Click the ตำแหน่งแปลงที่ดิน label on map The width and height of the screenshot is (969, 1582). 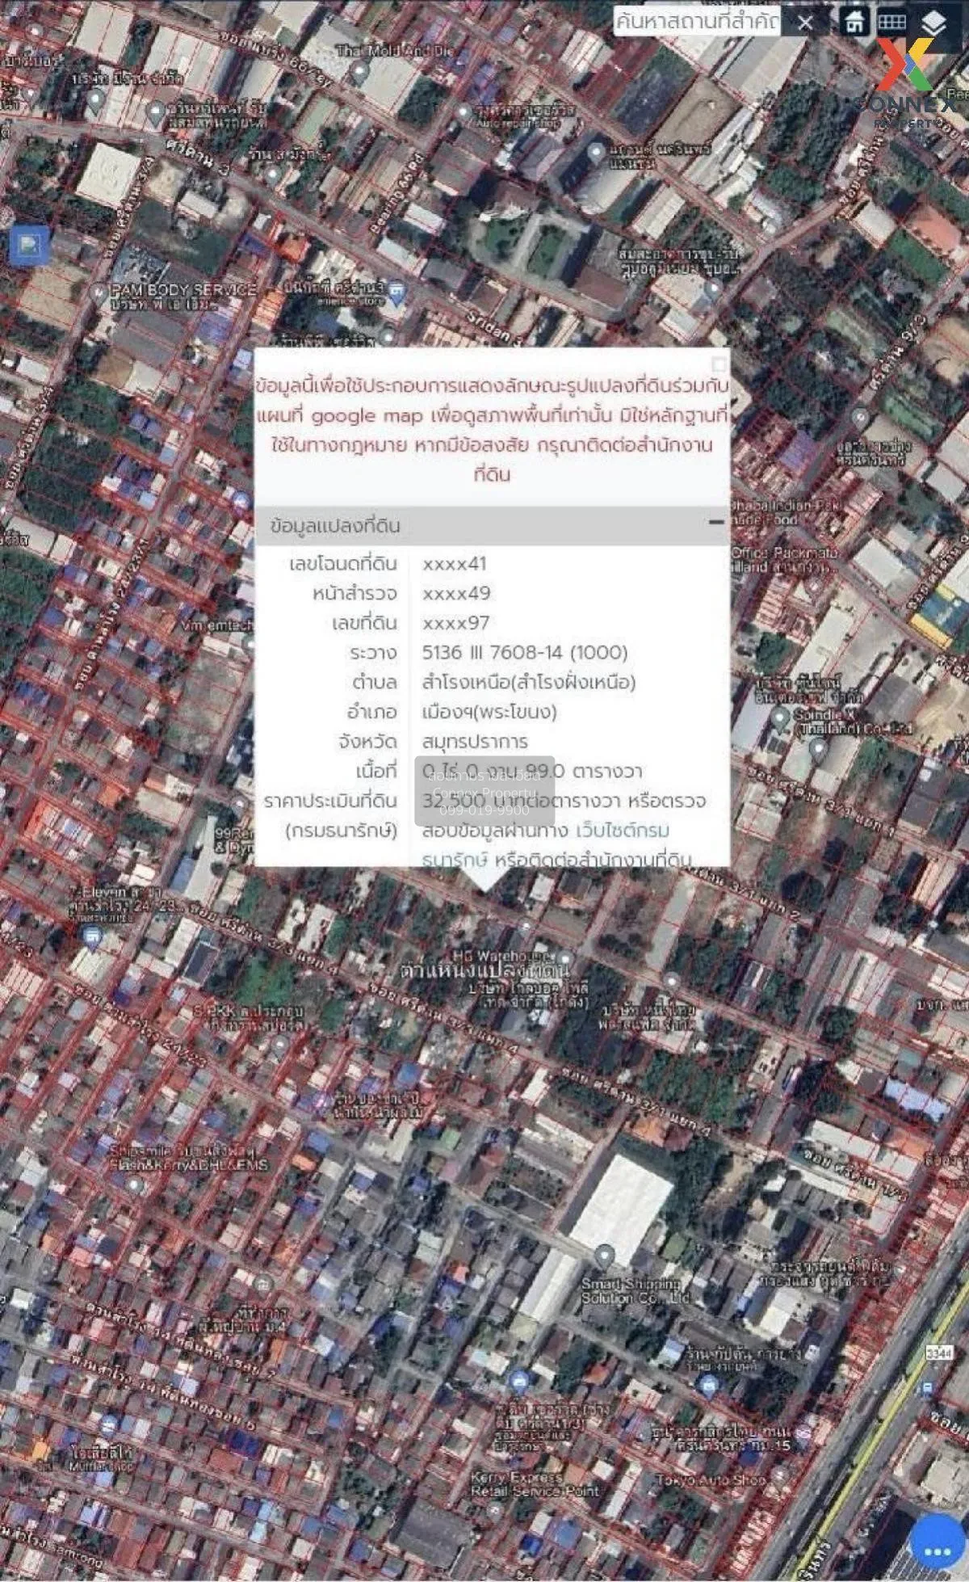pyautogui.click(x=486, y=970)
